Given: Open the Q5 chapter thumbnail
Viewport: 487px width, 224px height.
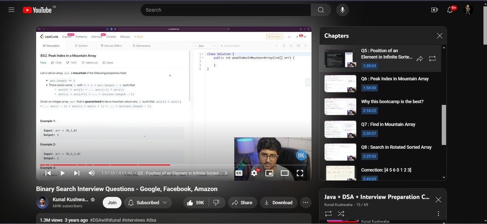Looking at the screenshot, I should coord(340,59).
